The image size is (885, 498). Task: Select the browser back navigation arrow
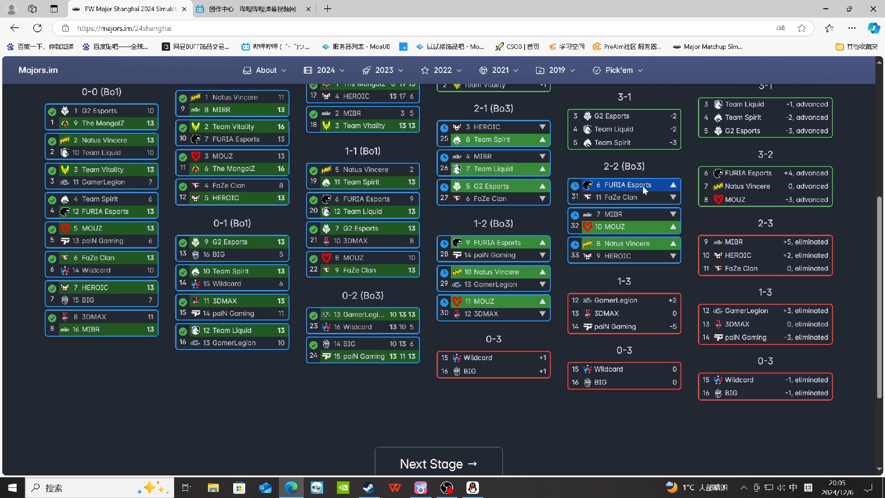[x=15, y=28]
